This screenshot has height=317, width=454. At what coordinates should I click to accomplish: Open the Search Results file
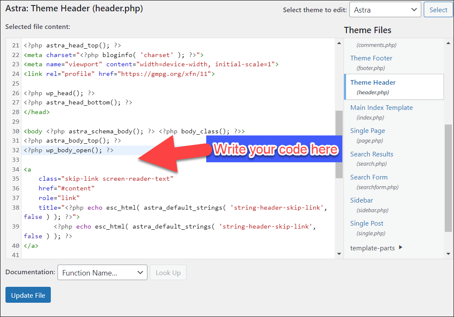coord(372,154)
